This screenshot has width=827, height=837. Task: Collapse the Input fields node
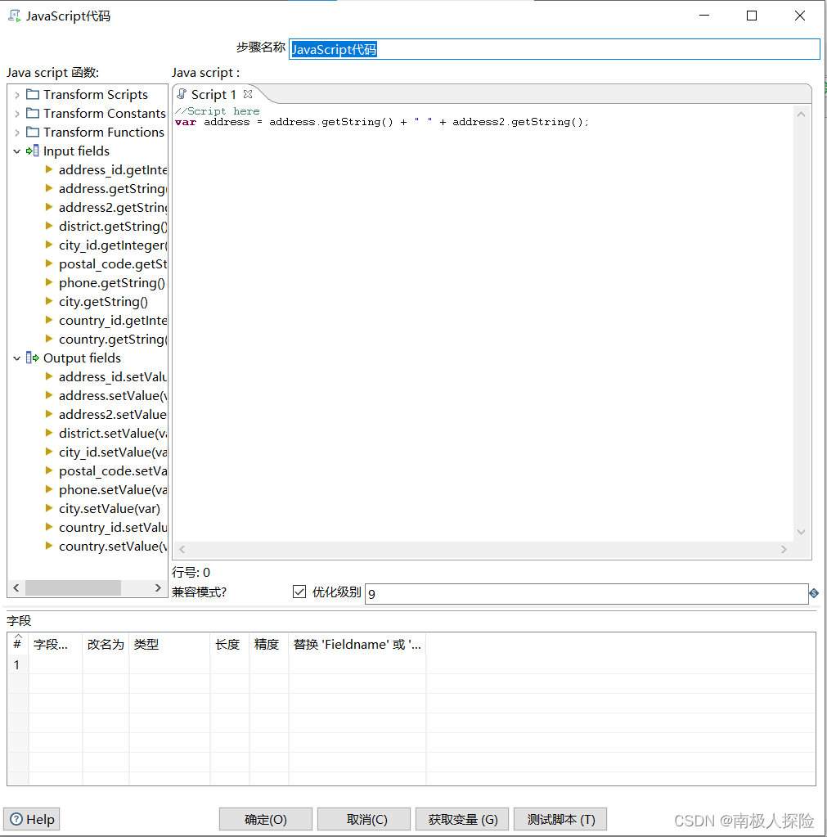pyautogui.click(x=17, y=151)
